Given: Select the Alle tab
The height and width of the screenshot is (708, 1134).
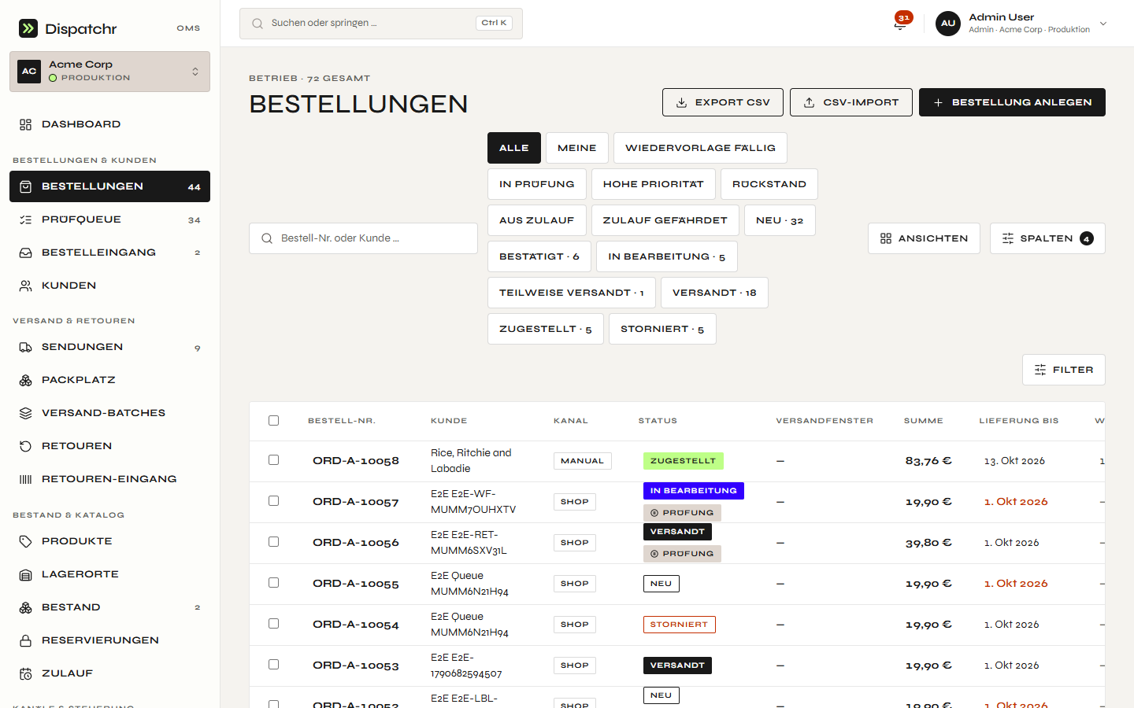Looking at the screenshot, I should click(x=514, y=148).
